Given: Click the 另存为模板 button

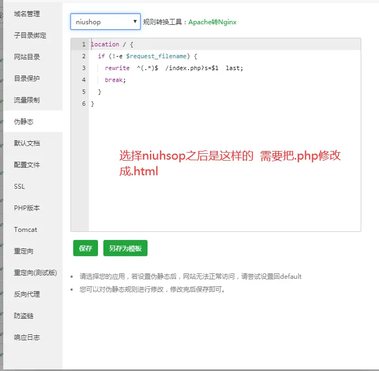Looking at the screenshot, I should [125, 249].
